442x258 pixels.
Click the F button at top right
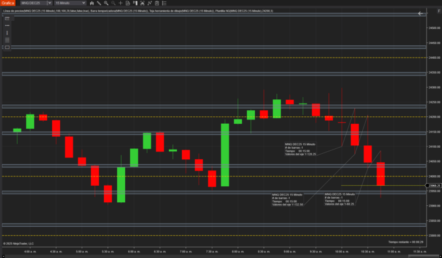[439, 11]
